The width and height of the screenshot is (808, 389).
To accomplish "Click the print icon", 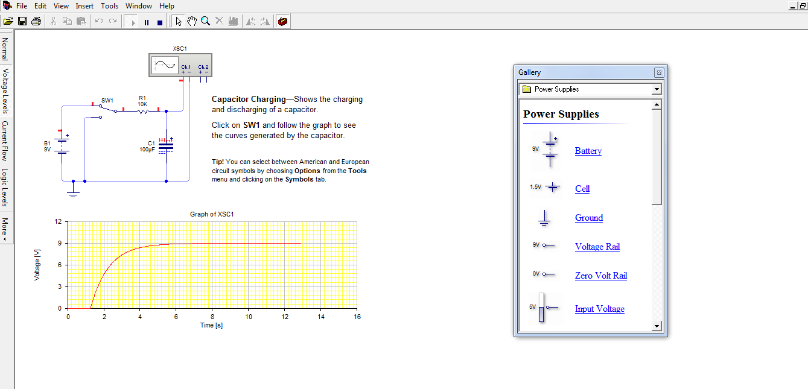I will point(36,21).
